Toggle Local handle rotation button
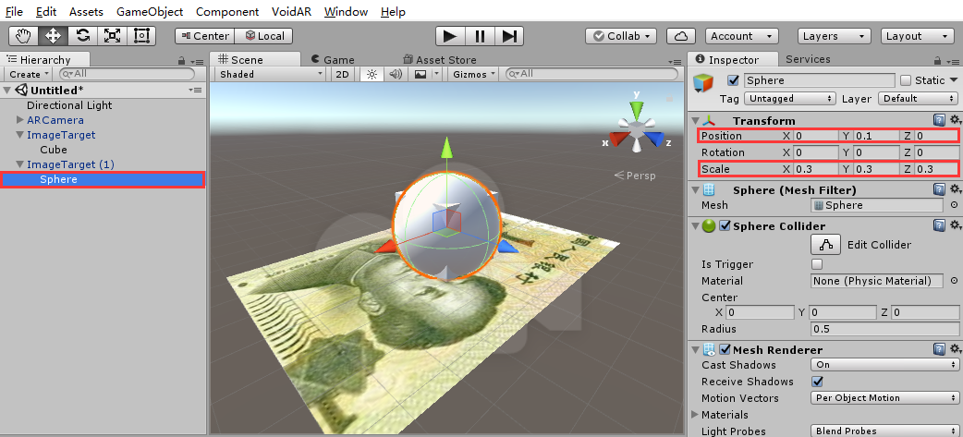 (264, 36)
